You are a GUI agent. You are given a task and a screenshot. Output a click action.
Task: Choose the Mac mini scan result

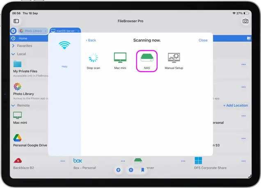[120, 59]
